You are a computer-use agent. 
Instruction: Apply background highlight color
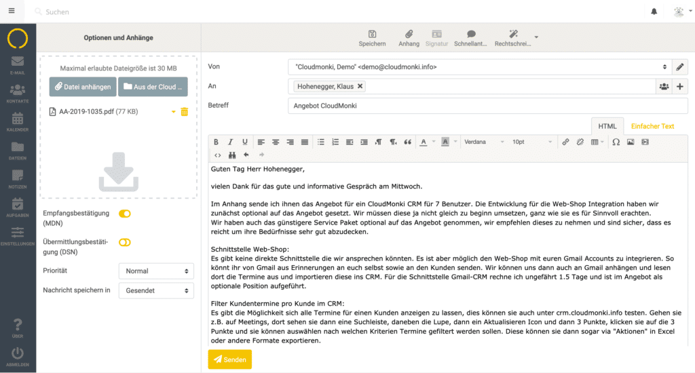445,142
